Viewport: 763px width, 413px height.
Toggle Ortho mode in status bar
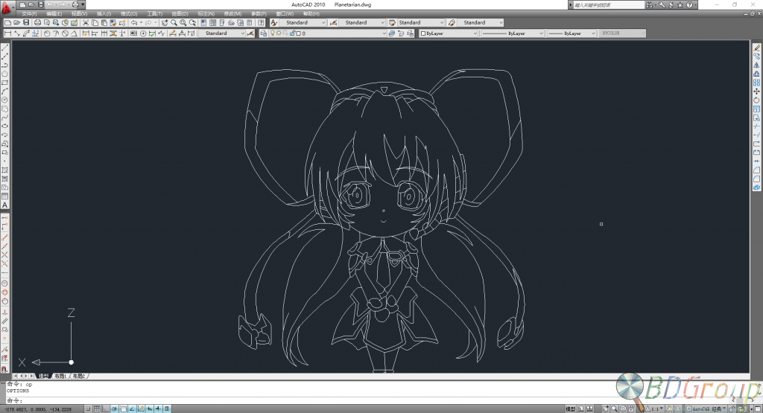click(106, 409)
